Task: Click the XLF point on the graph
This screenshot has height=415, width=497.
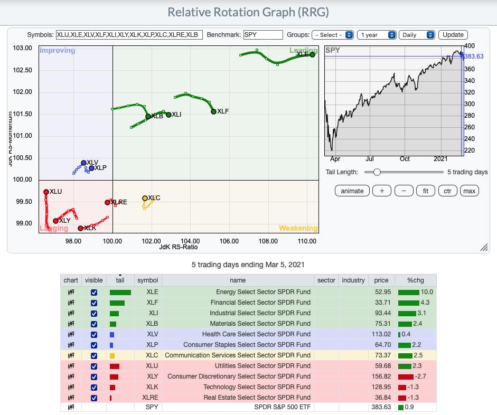Action: click(213, 111)
